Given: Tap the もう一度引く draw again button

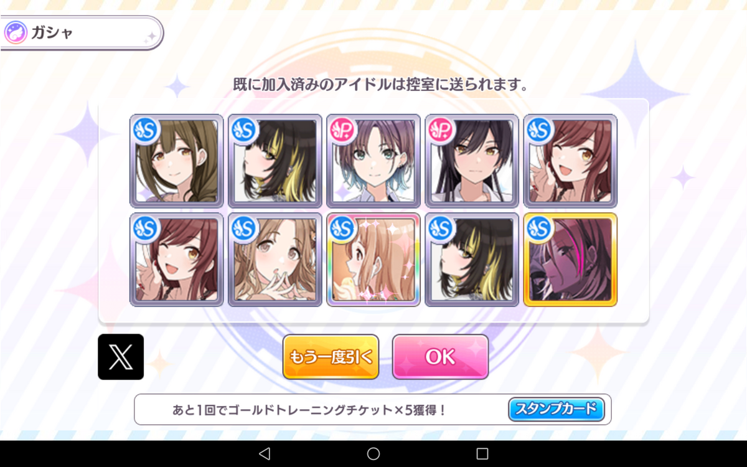Looking at the screenshot, I should (x=331, y=357).
